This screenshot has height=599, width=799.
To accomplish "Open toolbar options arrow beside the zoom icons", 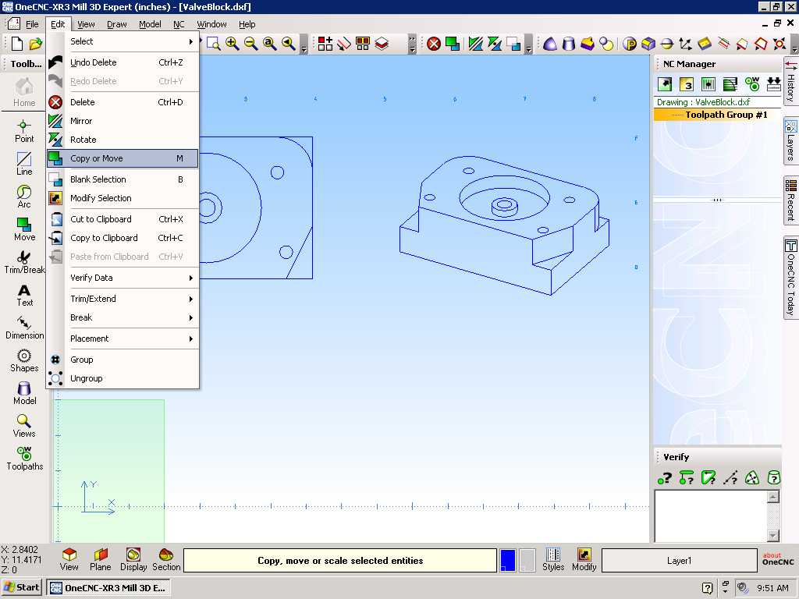I will [304, 44].
